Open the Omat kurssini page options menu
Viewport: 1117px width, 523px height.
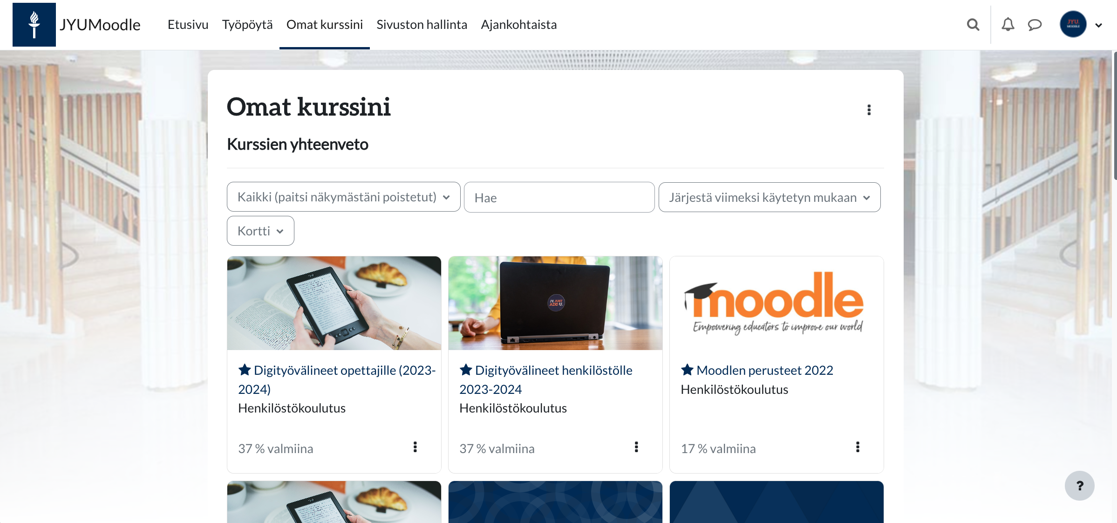(x=869, y=110)
